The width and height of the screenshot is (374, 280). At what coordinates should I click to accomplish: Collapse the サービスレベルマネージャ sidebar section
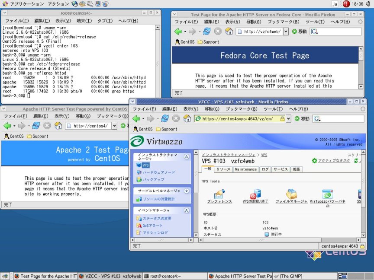click(x=187, y=191)
